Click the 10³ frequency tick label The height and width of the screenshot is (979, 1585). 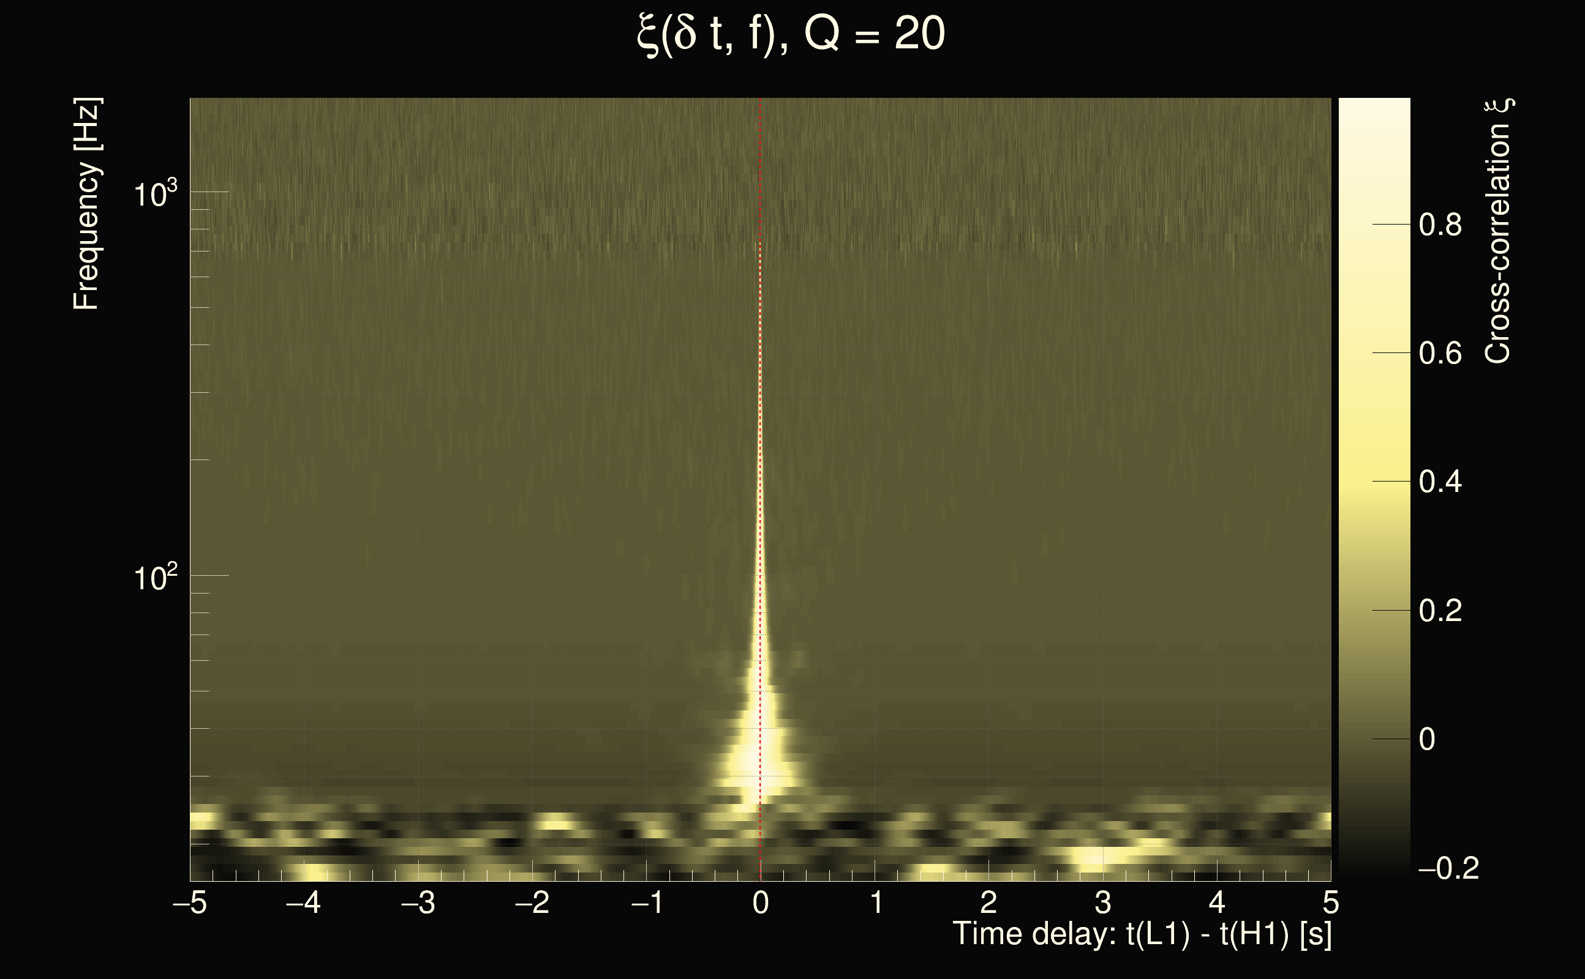pos(156,193)
